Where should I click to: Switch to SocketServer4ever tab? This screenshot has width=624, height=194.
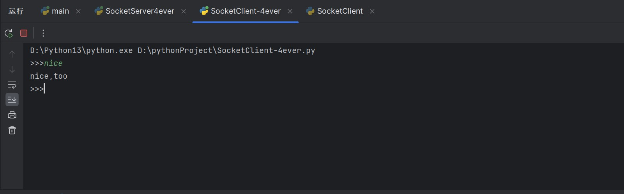140,11
